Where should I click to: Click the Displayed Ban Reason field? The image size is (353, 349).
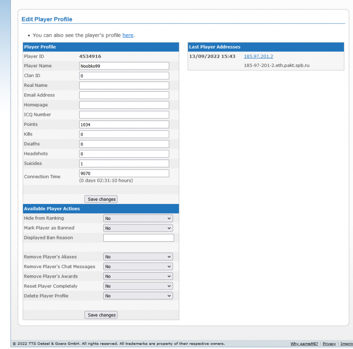pos(138,238)
